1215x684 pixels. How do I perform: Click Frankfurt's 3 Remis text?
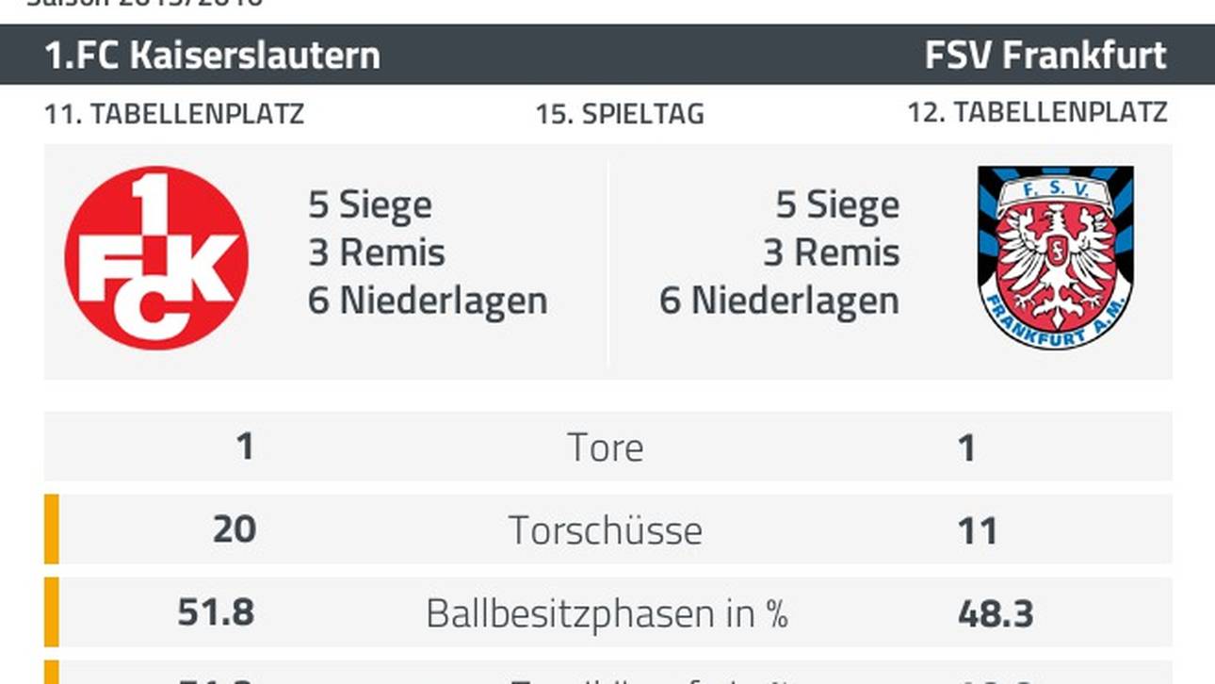tap(831, 252)
